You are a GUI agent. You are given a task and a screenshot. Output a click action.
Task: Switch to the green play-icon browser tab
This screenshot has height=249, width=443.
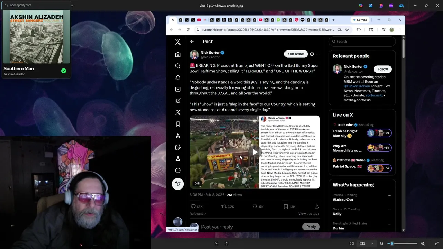coord(278,20)
